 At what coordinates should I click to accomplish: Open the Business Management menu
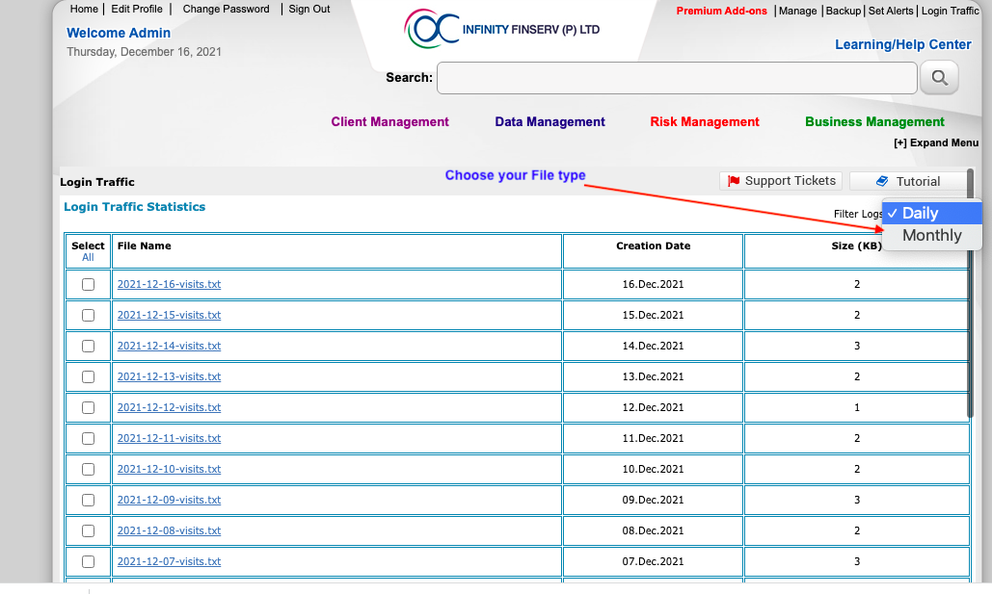click(x=874, y=122)
